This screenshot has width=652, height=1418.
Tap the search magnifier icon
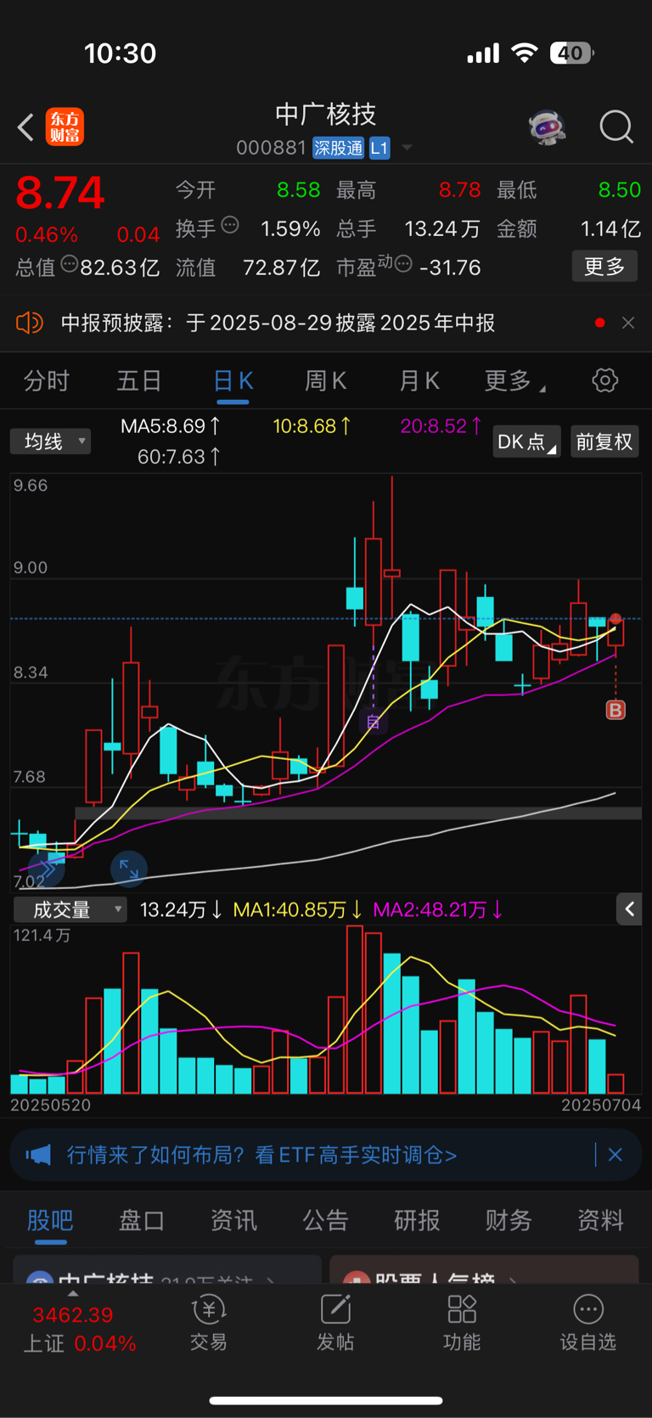616,127
